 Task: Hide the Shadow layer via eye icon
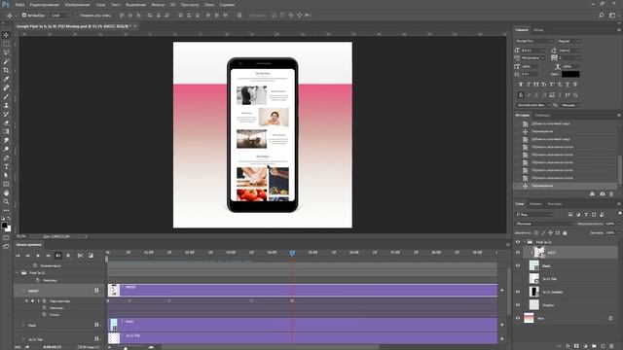pyautogui.click(x=518, y=304)
